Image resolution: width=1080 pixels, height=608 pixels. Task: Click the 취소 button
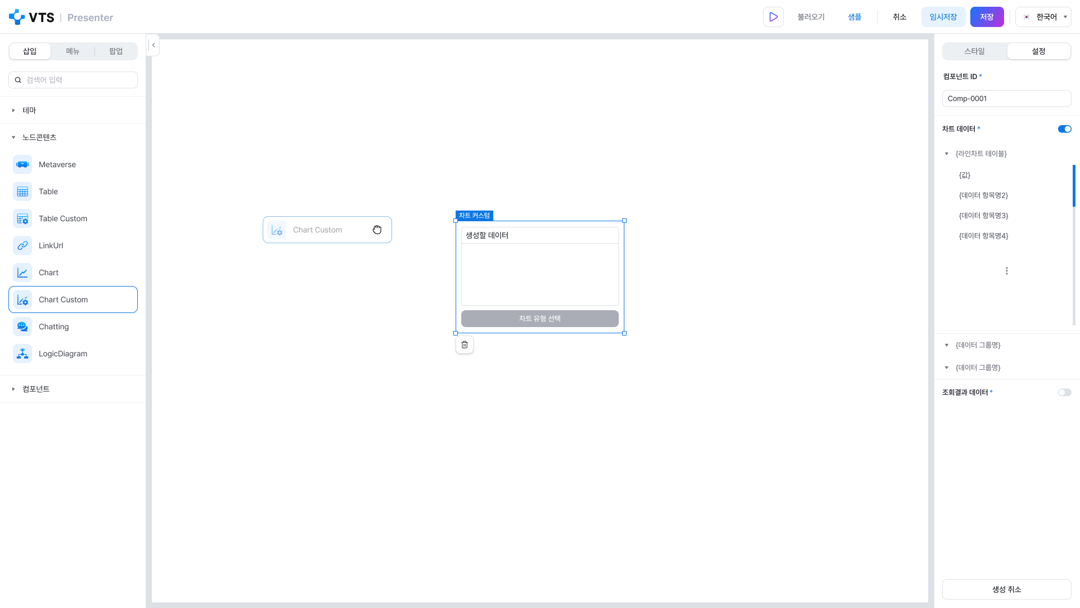click(899, 17)
